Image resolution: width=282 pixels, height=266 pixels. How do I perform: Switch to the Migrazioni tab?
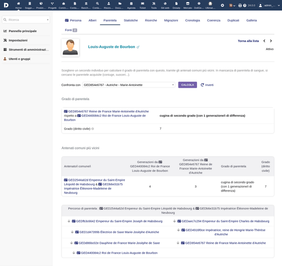(171, 20)
